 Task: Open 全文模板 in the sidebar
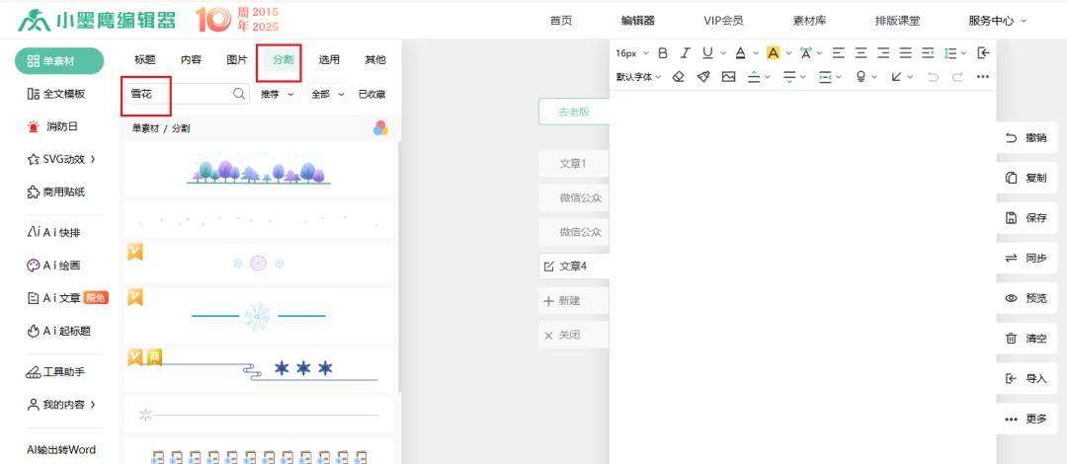(56, 94)
